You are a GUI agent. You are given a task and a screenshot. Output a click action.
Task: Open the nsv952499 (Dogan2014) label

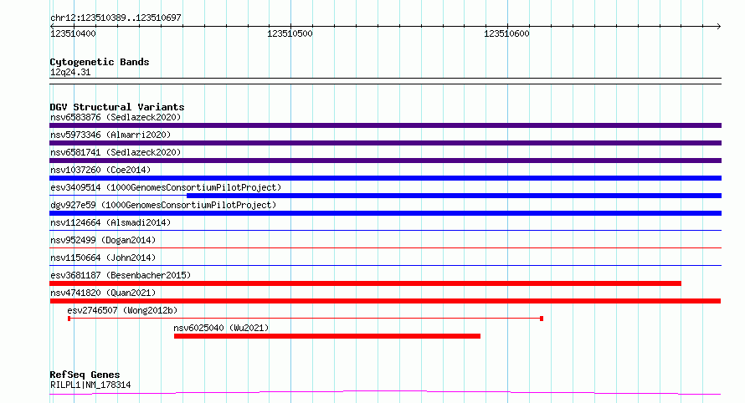click(103, 240)
